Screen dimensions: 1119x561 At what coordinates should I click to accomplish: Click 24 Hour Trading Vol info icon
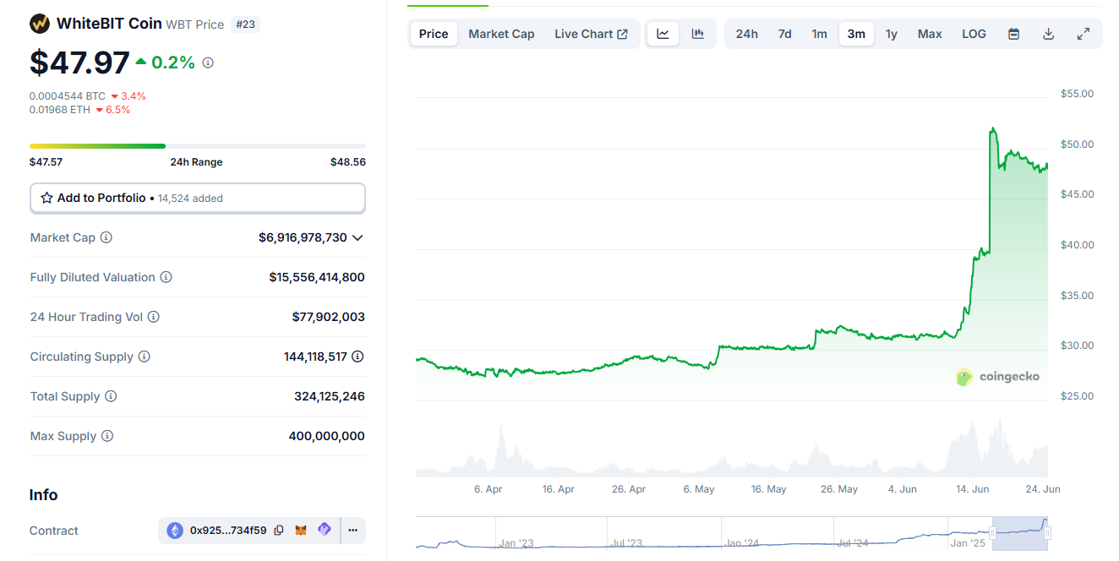point(154,317)
